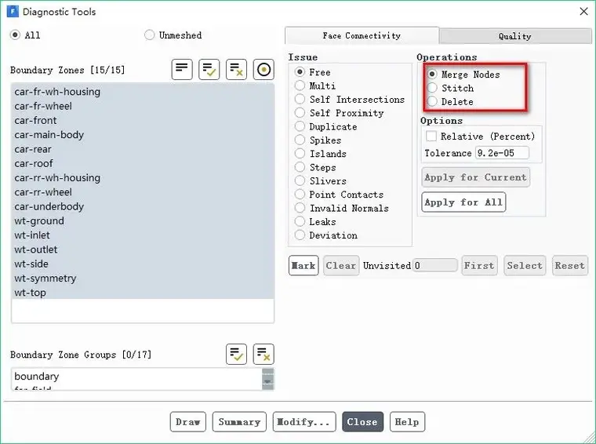Select the All radio button

[15, 35]
